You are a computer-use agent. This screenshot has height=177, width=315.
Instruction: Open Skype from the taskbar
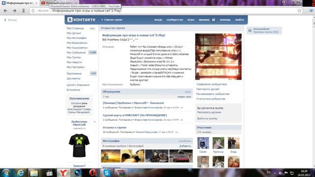(107, 173)
